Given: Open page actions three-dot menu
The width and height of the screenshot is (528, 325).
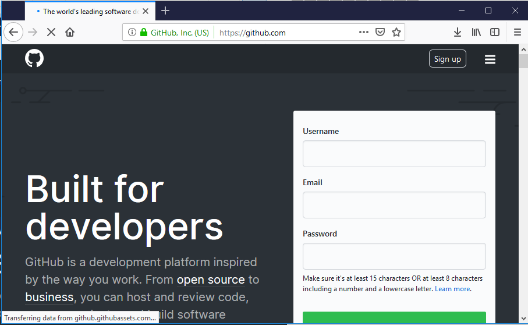Looking at the screenshot, I should coord(364,33).
